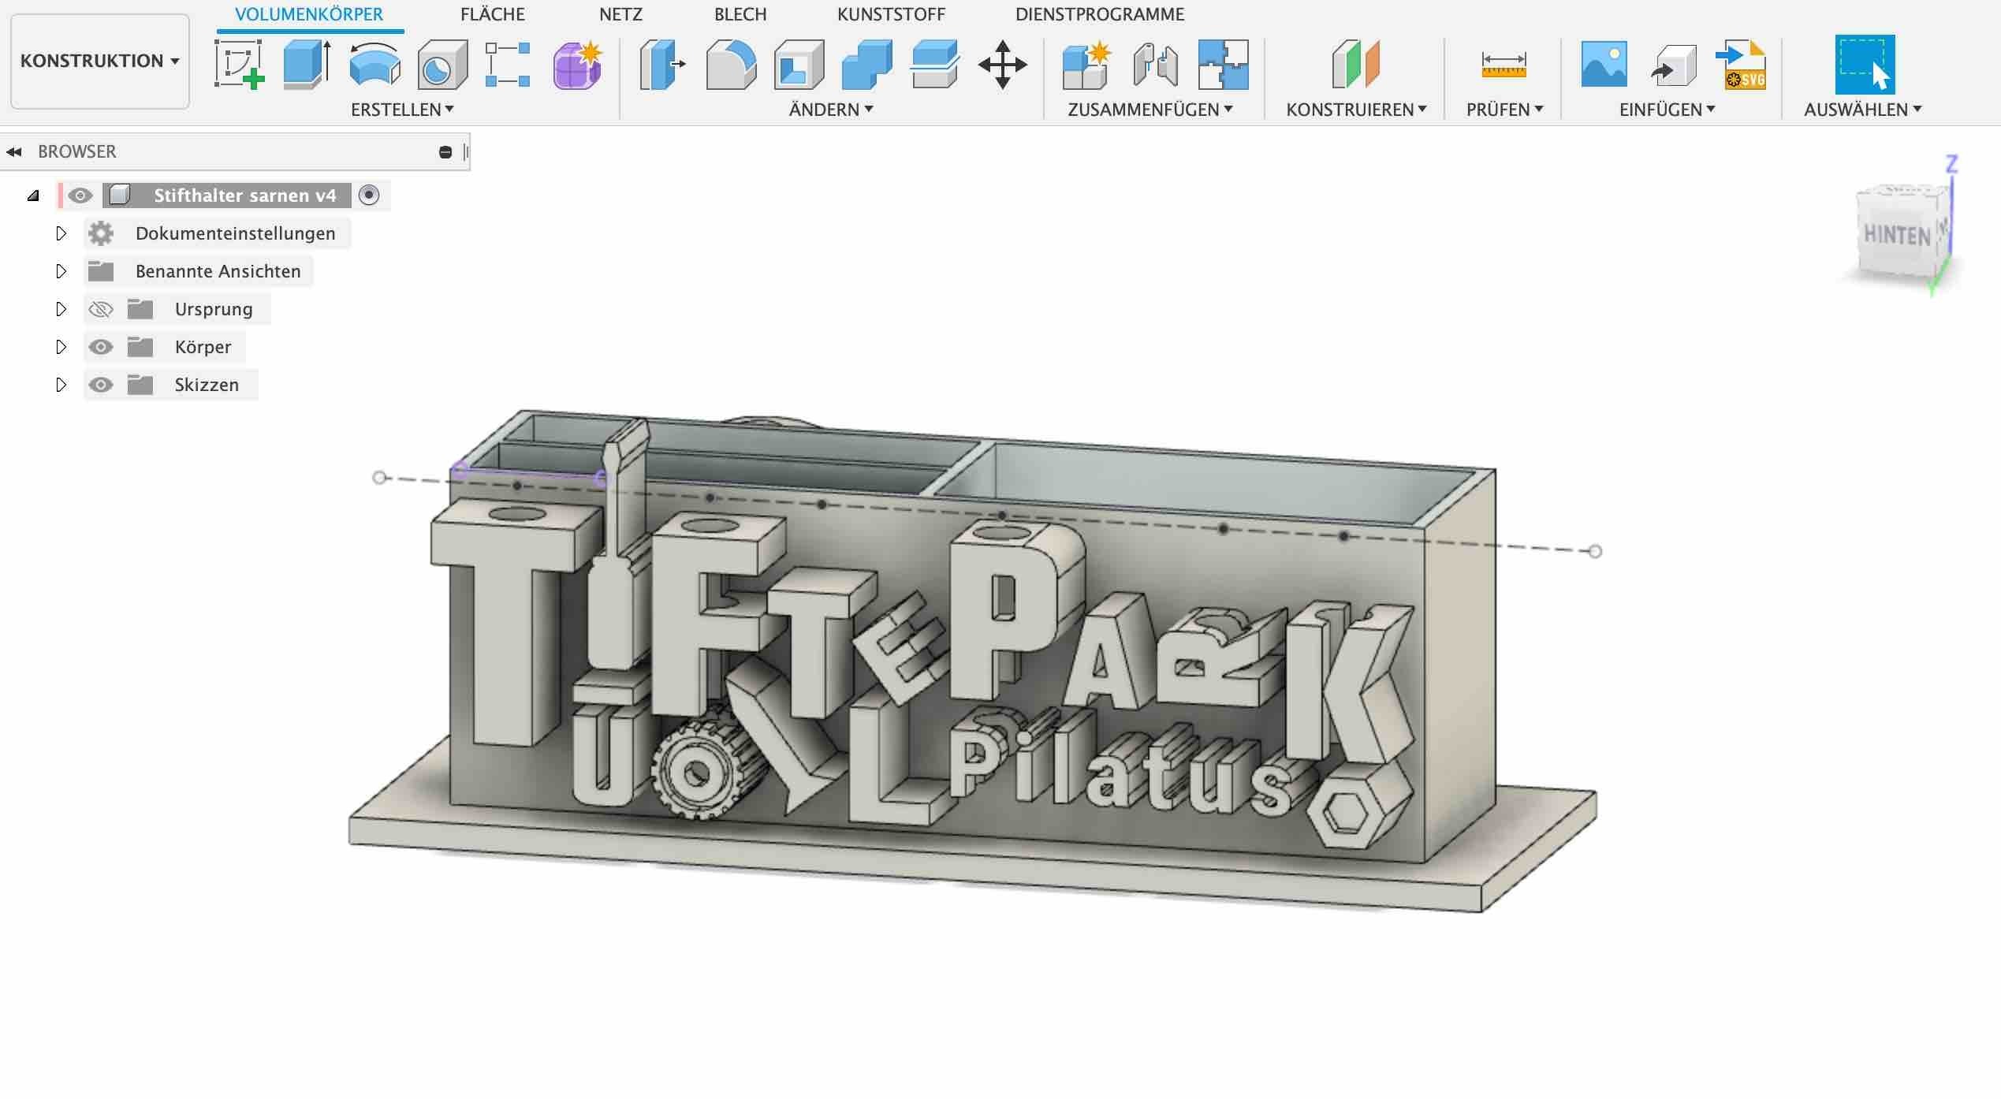This screenshot has width=2001, height=1099.
Task: Open the PRÜFEN menu
Action: (1504, 110)
